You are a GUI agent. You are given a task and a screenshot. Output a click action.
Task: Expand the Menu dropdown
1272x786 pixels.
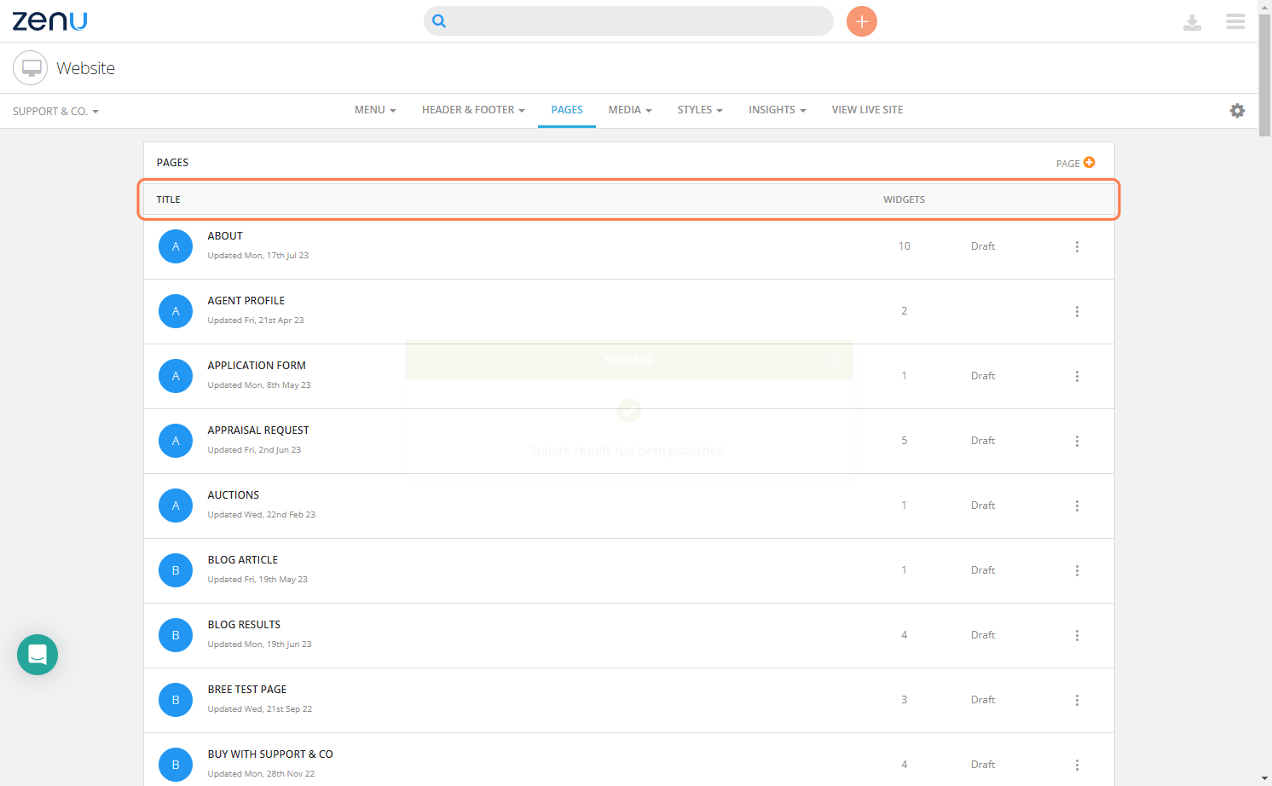[x=375, y=110]
